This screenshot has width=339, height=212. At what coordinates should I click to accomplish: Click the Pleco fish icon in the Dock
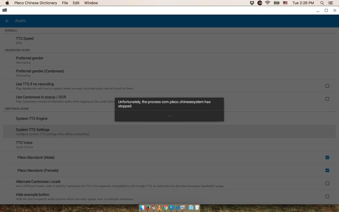171,207
